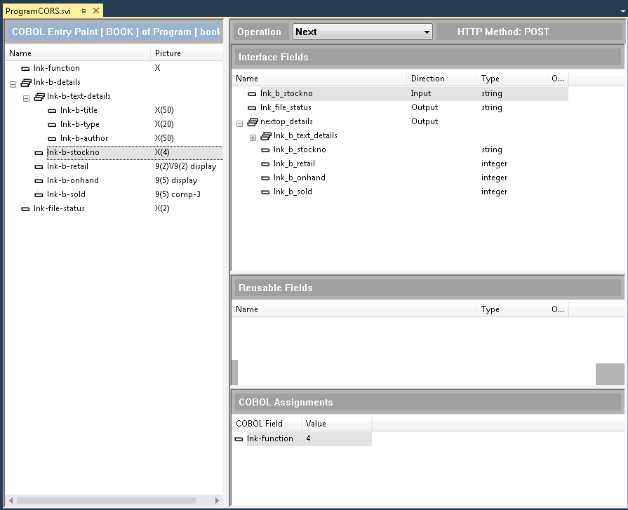Click the lnk-function icon in COBOL Assignments
This screenshot has height=510, width=628.
pyautogui.click(x=239, y=439)
